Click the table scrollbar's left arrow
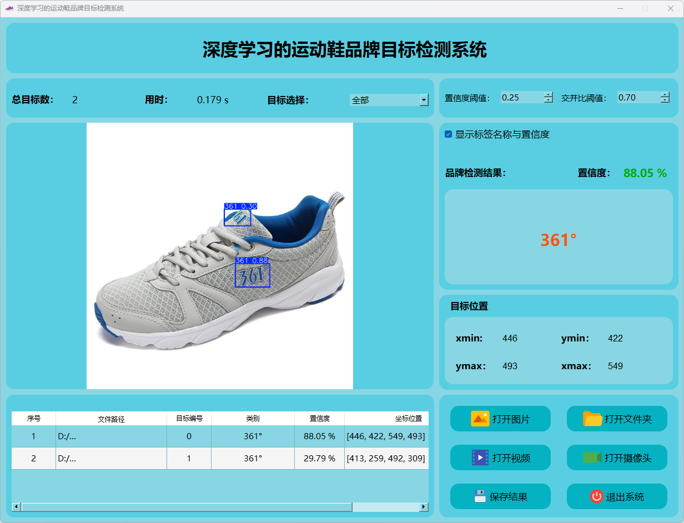The width and height of the screenshot is (684, 523). [x=16, y=507]
